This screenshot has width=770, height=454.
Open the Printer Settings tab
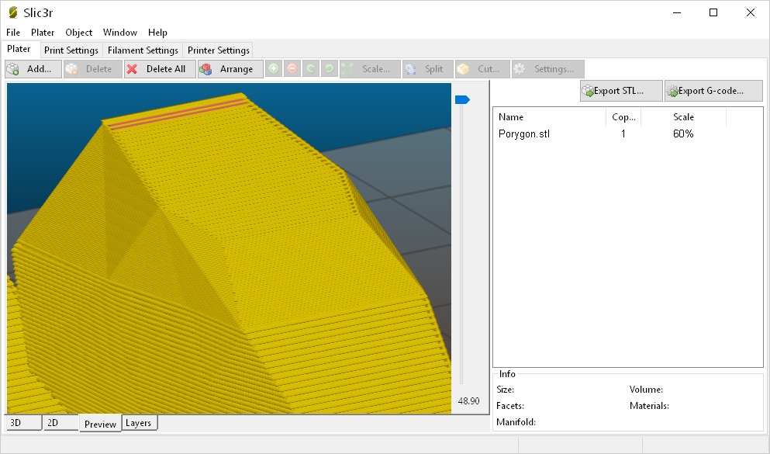pos(218,50)
